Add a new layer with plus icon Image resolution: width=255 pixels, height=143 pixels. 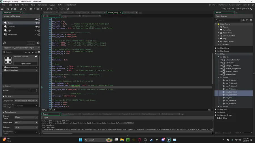point(4,43)
